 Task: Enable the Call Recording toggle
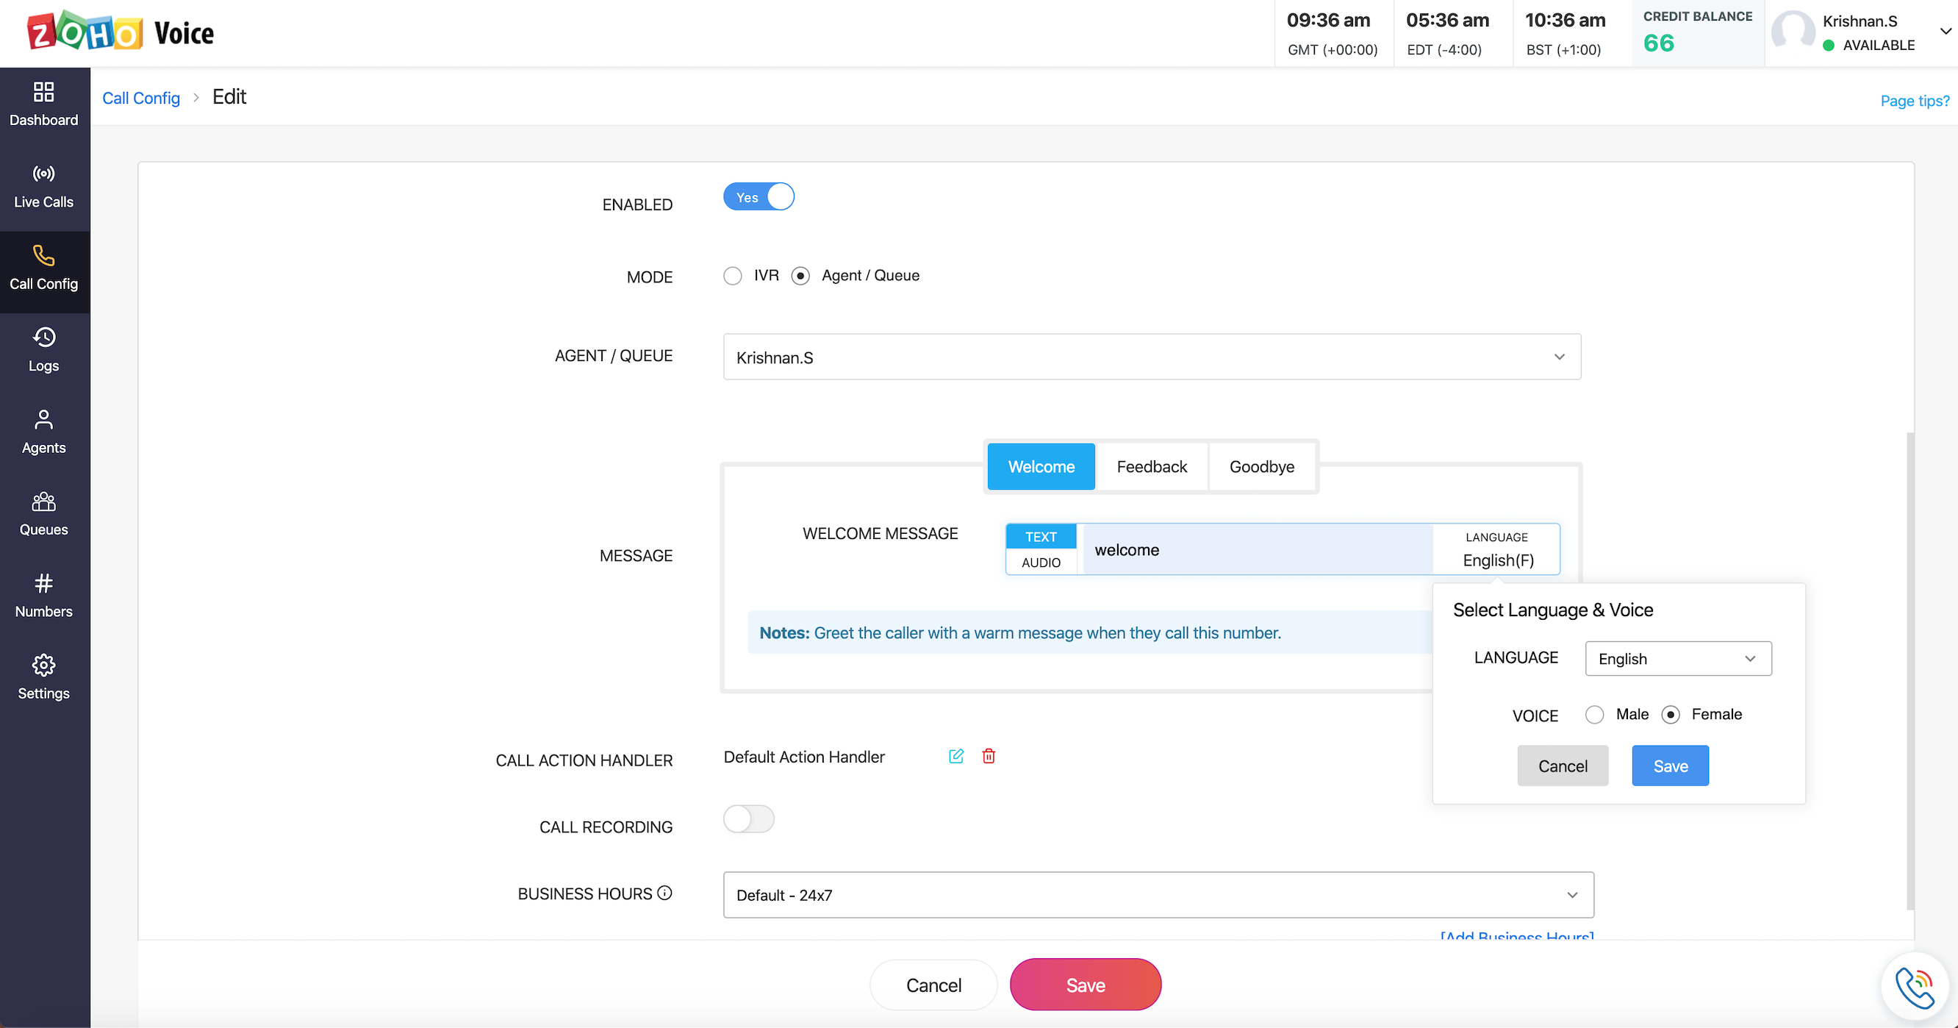[x=748, y=819]
